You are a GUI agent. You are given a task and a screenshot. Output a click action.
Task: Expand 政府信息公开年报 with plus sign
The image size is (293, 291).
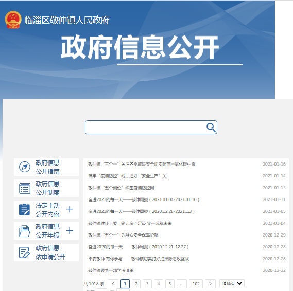pyautogui.click(x=70, y=231)
